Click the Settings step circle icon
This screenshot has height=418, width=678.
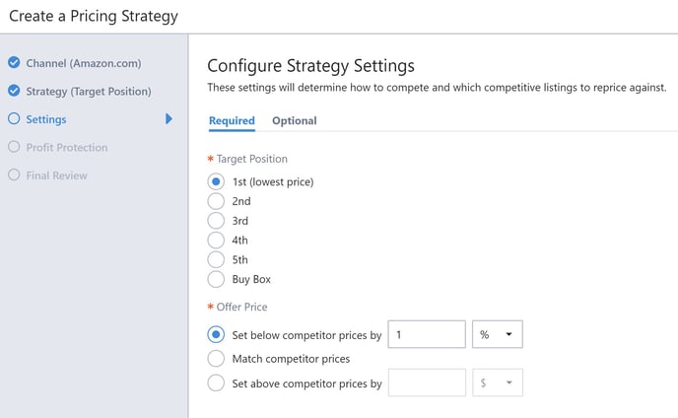(x=14, y=119)
